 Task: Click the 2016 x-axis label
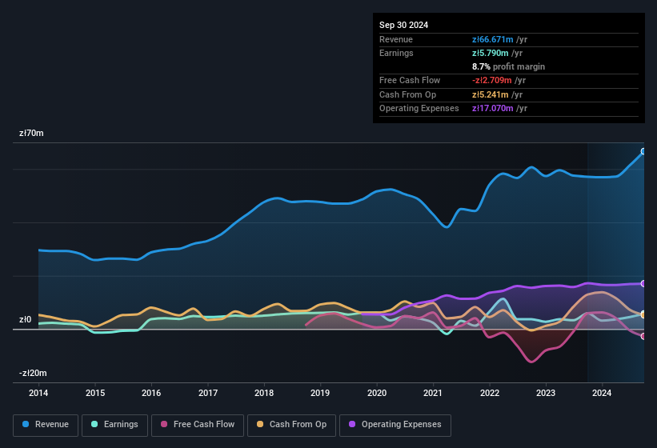point(151,393)
